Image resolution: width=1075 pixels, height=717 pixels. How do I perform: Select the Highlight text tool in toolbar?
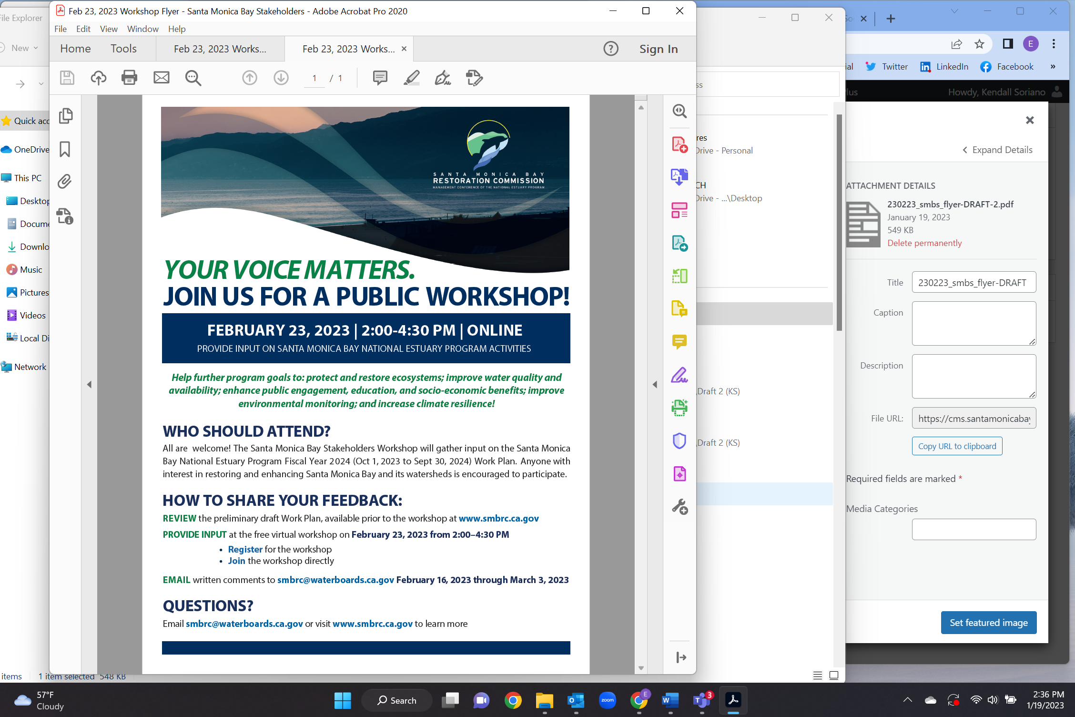click(x=411, y=77)
